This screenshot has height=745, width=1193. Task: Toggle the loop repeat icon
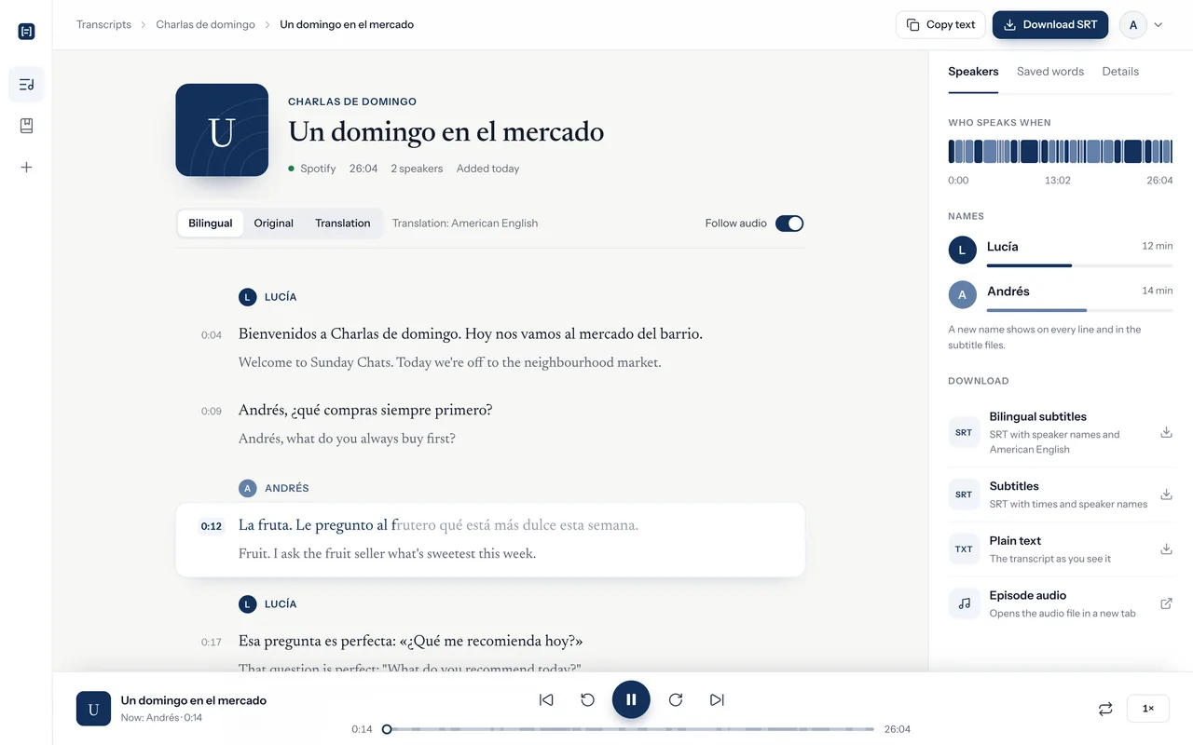[x=1105, y=709]
